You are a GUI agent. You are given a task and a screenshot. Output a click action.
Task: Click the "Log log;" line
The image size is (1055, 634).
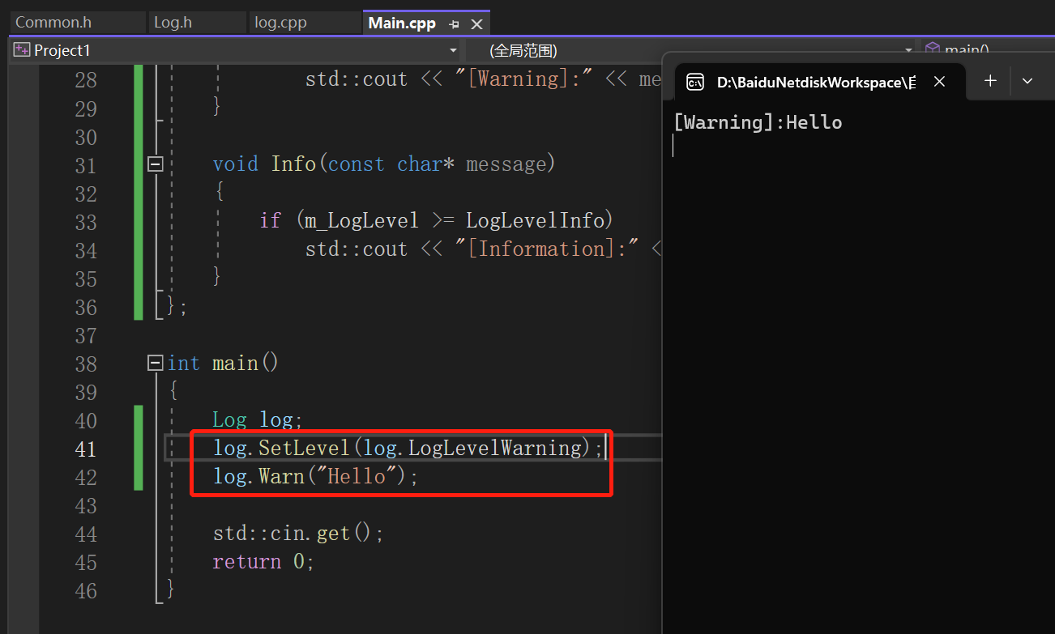[257, 419]
